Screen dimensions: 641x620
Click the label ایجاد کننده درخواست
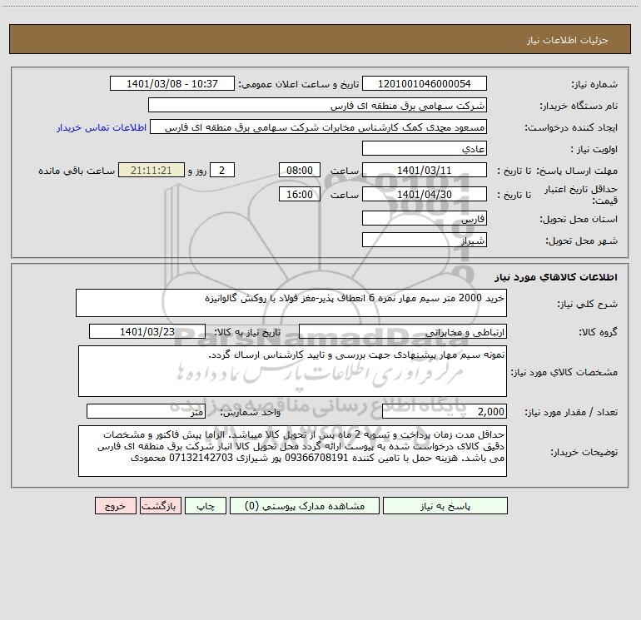[571, 128]
